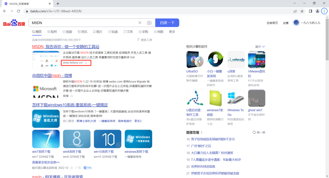
Task: Switch to 采购 tab
Action: point(143,32)
